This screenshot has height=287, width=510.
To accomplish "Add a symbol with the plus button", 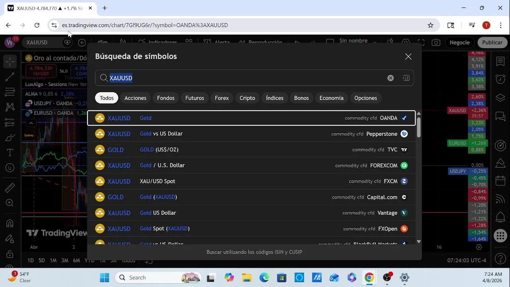I will [x=82, y=42].
